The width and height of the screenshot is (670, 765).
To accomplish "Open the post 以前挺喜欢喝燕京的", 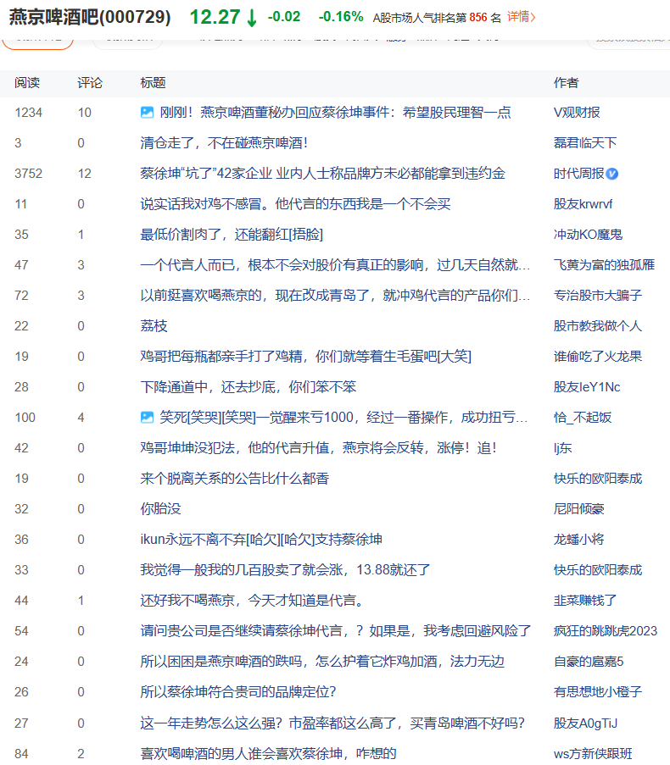I will tap(335, 296).
